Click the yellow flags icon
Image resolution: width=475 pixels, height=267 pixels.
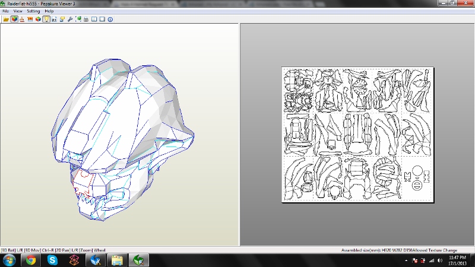click(x=62, y=20)
